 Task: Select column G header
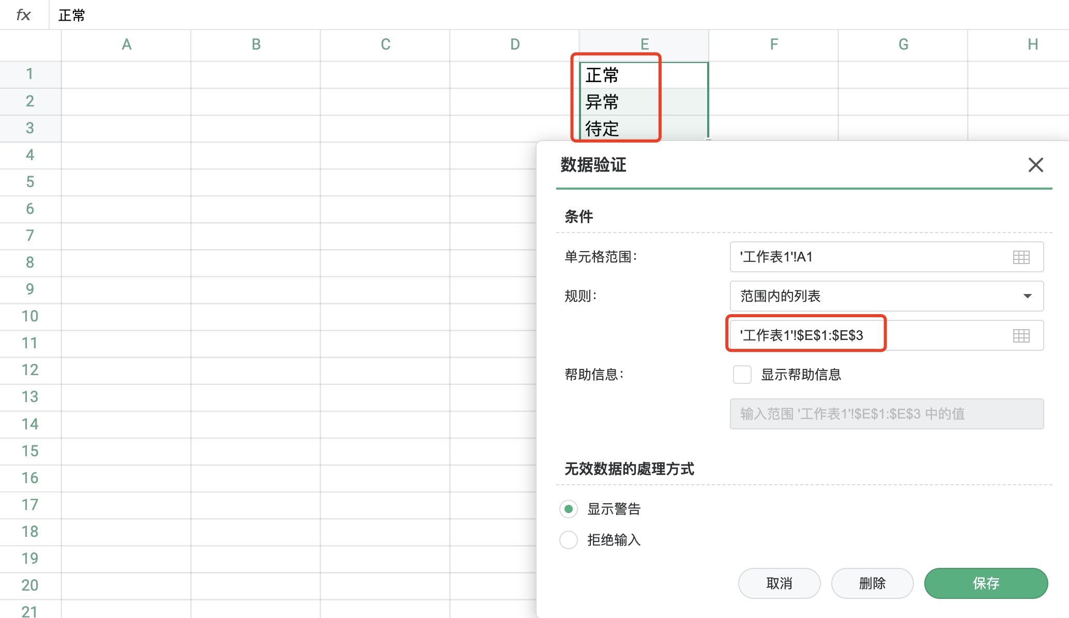[903, 45]
